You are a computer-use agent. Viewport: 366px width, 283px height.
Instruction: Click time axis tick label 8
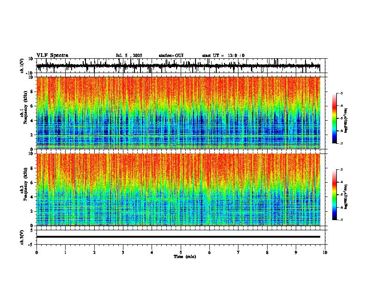coord(267,252)
